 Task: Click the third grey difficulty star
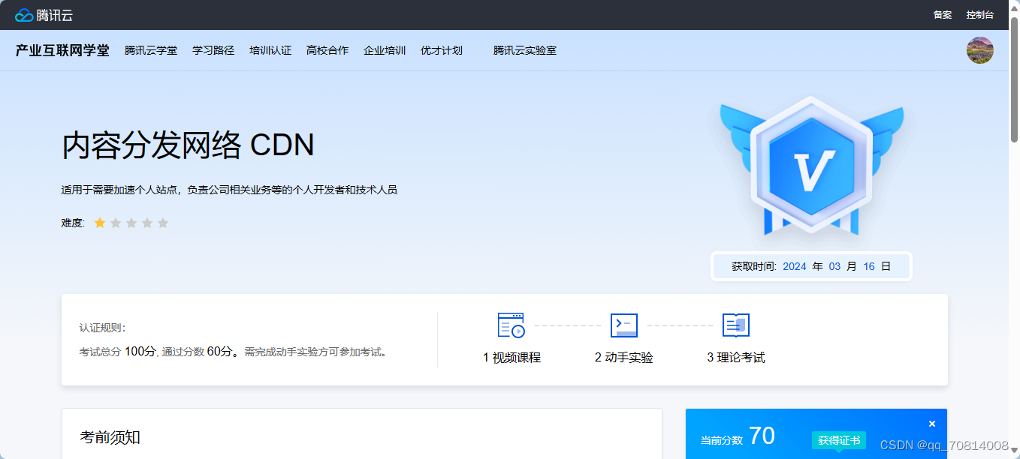coord(131,223)
